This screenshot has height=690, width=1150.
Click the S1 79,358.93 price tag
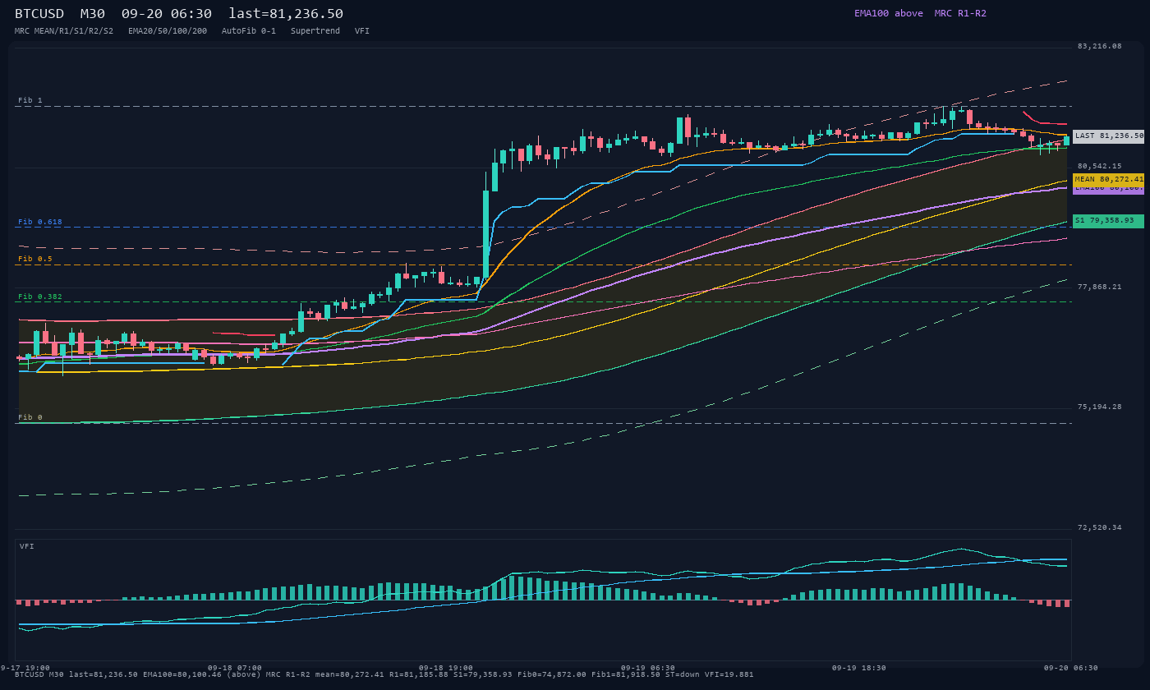point(1108,221)
